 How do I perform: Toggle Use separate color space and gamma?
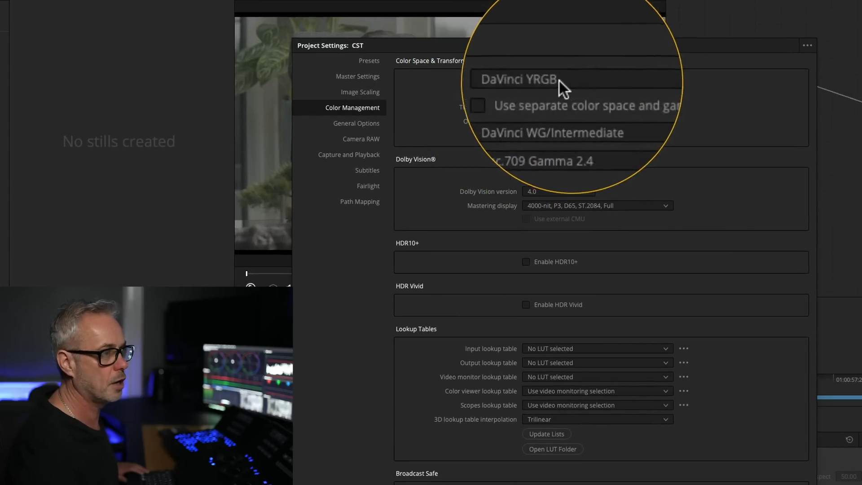(478, 106)
